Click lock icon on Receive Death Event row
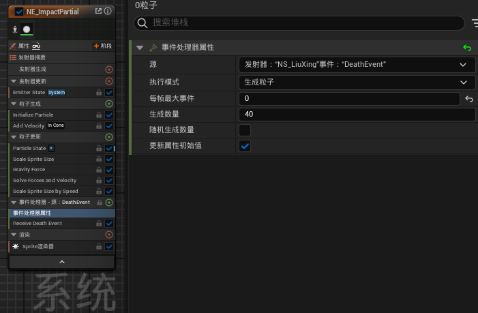Viewport: 478px width, 313px height. (99, 224)
